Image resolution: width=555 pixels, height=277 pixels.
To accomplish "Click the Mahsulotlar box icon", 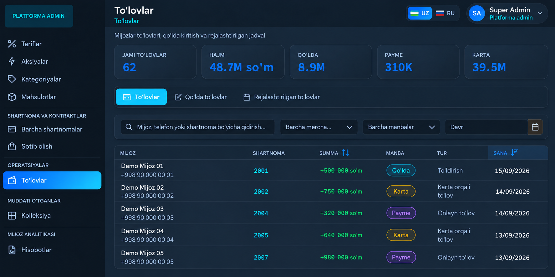I will [12, 97].
